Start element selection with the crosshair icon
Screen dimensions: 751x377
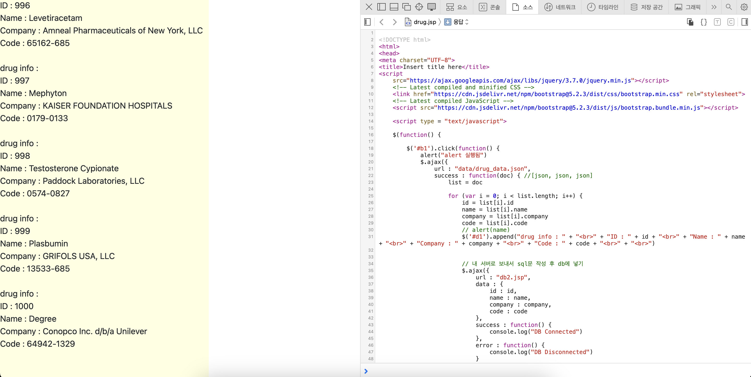[419, 7]
